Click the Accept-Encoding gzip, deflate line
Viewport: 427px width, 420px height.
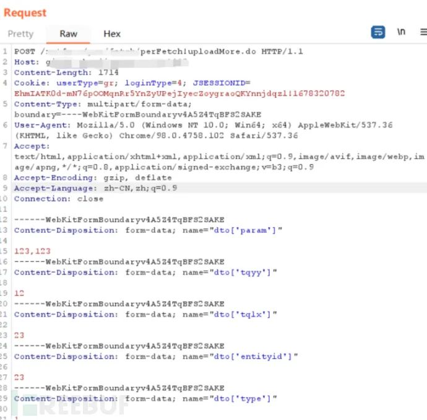(x=93, y=178)
